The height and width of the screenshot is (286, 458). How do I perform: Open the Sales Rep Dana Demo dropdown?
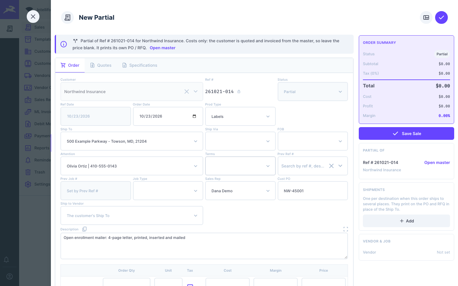tap(240, 191)
